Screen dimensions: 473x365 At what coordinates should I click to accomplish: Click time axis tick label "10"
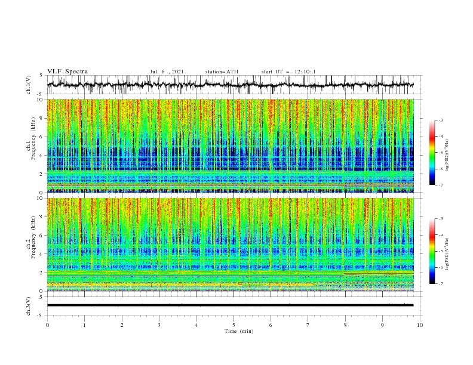tap(420, 325)
